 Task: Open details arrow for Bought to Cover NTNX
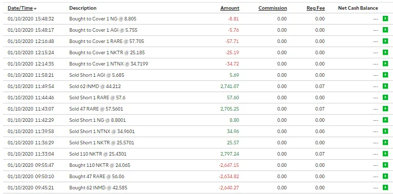click(x=385, y=64)
